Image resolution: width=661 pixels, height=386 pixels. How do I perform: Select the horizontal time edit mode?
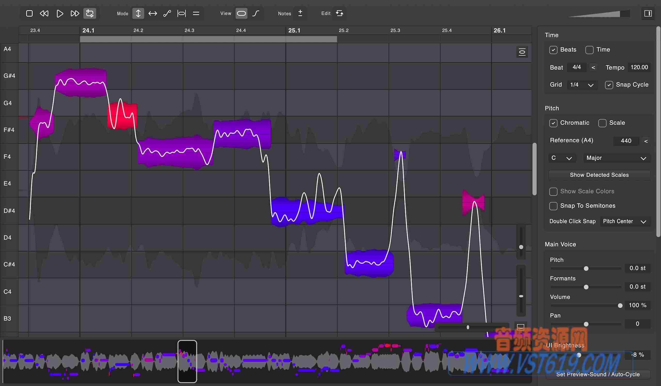[x=153, y=13]
